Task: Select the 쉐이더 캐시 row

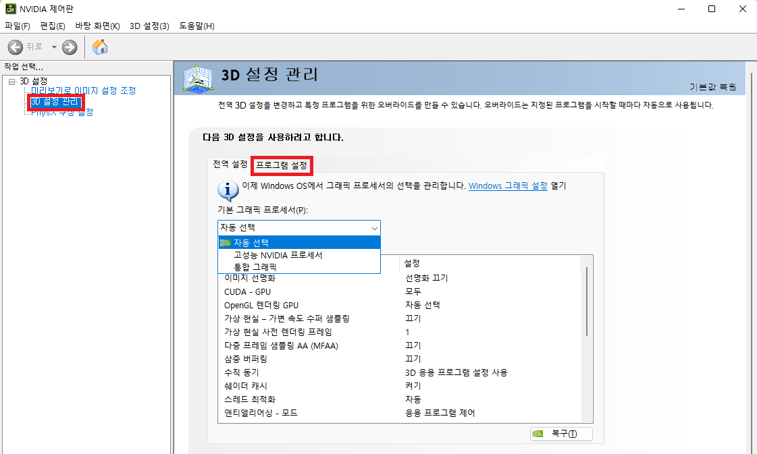Action: pos(400,386)
